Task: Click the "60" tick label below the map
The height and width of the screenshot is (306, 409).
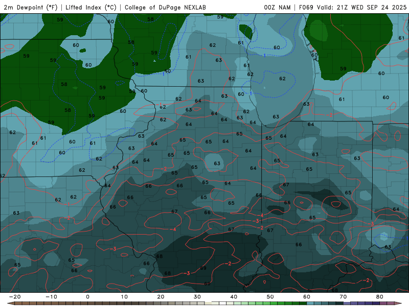Action: (x=307, y=297)
